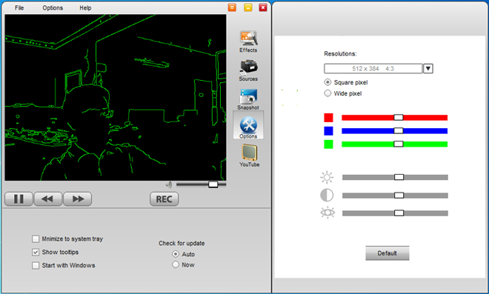Click the contrast half-circle icon
489x294 pixels.
[x=327, y=196]
